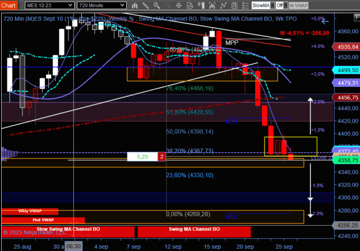The width and height of the screenshot is (360, 251).
Task: Click the 4300,00 price axis label
Action: tap(347, 197)
